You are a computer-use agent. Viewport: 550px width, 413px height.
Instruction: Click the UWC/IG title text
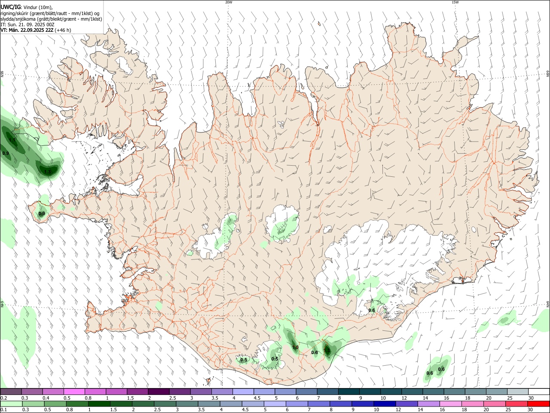click(x=10, y=7)
